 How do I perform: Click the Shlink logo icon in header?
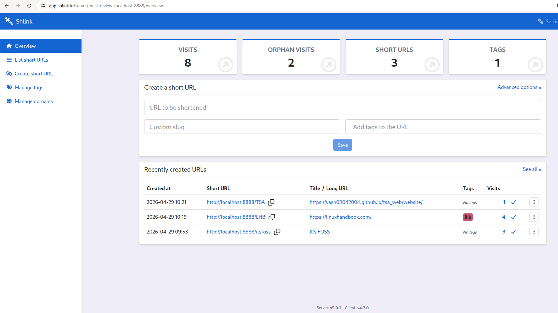(x=9, y=21)
